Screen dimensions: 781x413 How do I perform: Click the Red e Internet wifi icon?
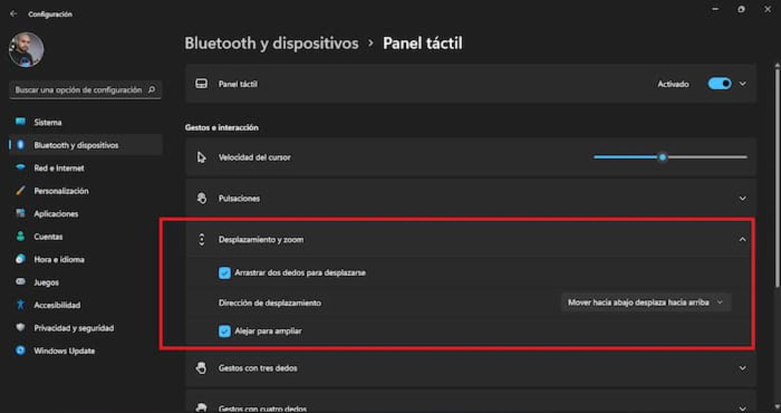(x=20, y=168)
